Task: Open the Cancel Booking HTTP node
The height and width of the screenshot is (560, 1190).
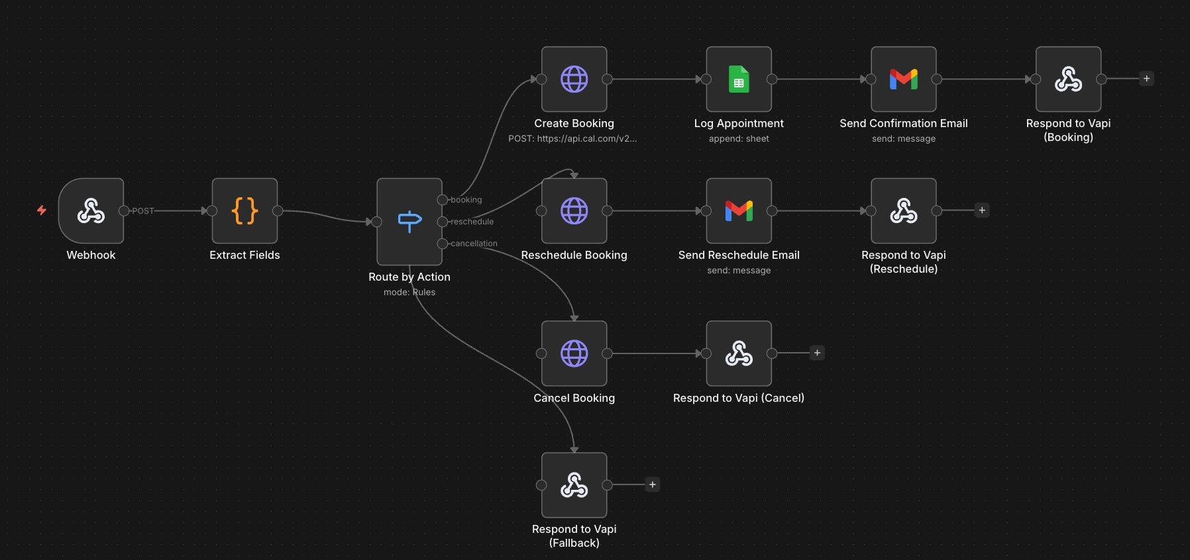Action: [574, 353]
